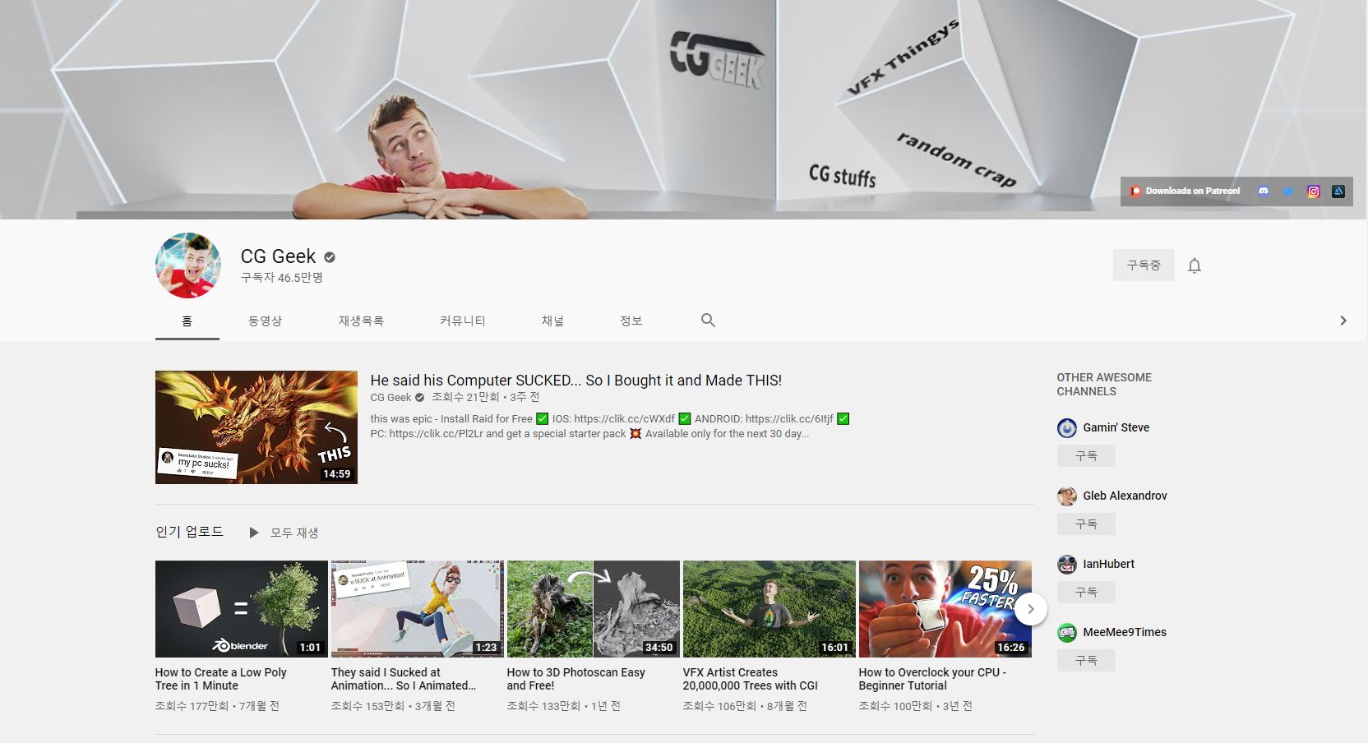This screenshot has width=1368, height=743.
Task: Open the Overclock your CPU video thumbnail
Action: click(945, 609)
